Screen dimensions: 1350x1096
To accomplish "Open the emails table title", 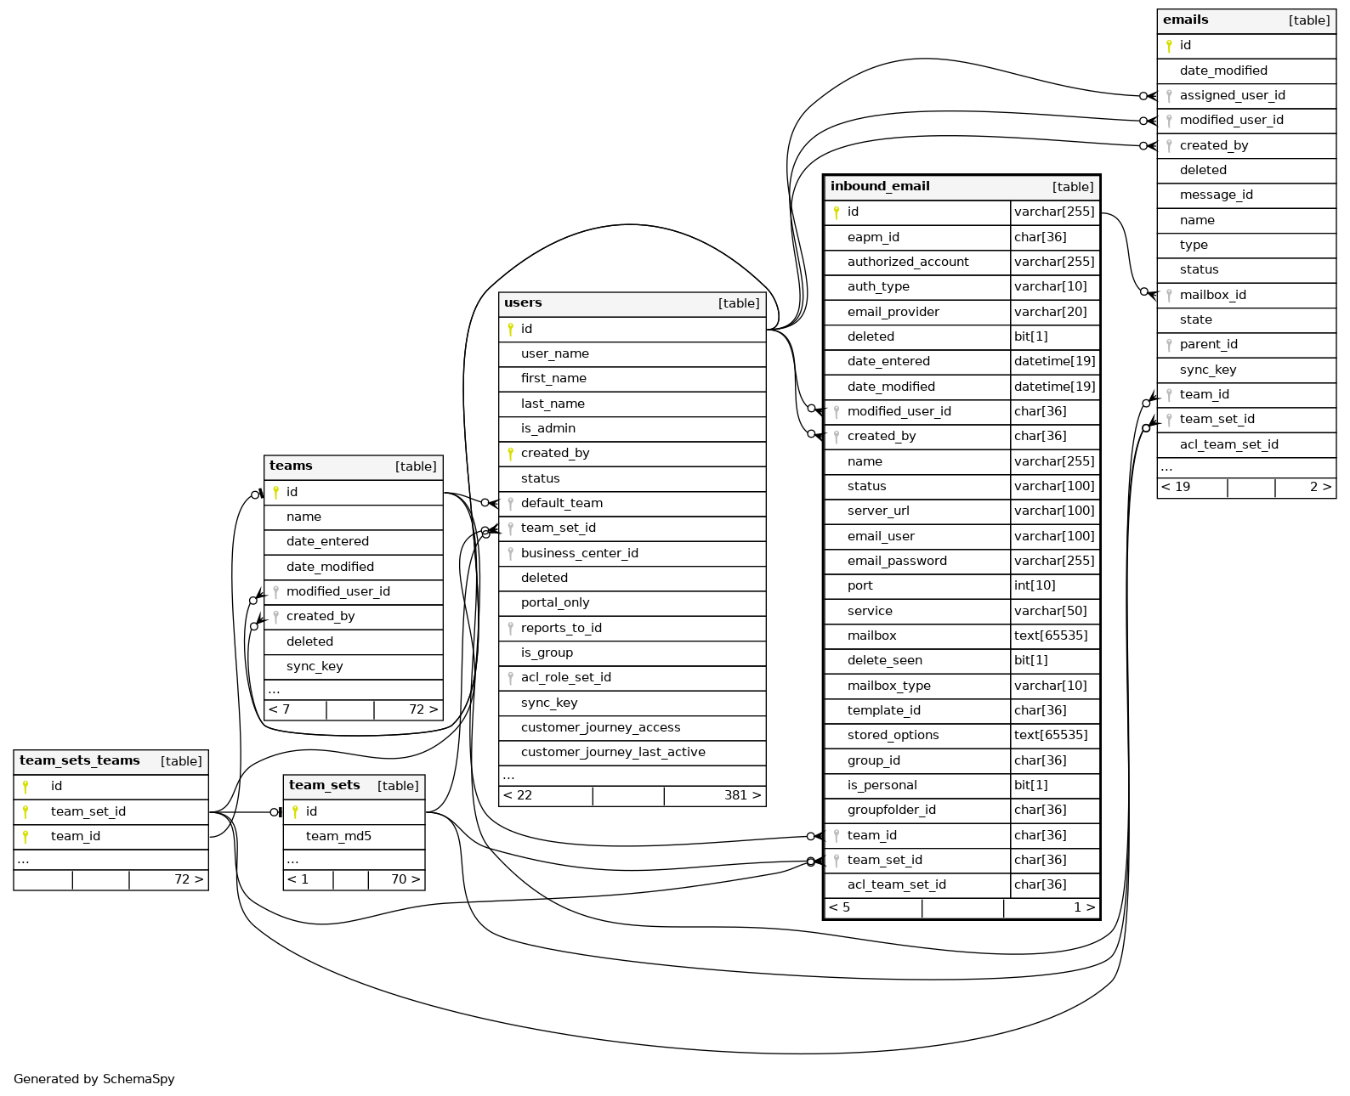I will click(x=1185, y=20).
